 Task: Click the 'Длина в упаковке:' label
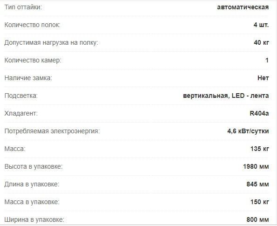click(x=32, y=184)
